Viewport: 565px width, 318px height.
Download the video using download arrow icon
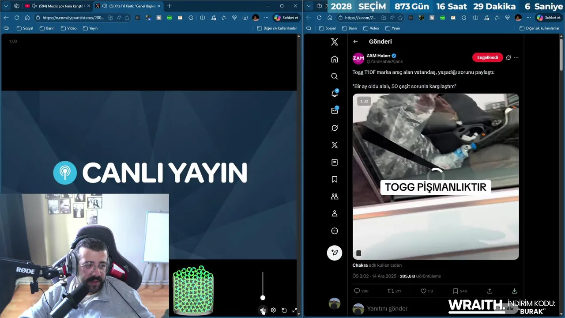[x=514, y=291]
